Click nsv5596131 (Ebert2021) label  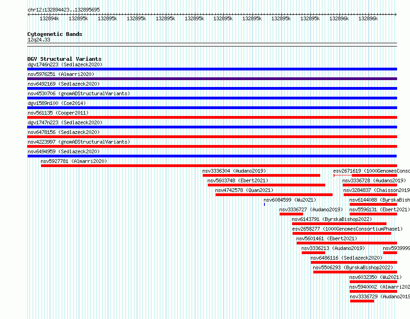click(380, 209)
